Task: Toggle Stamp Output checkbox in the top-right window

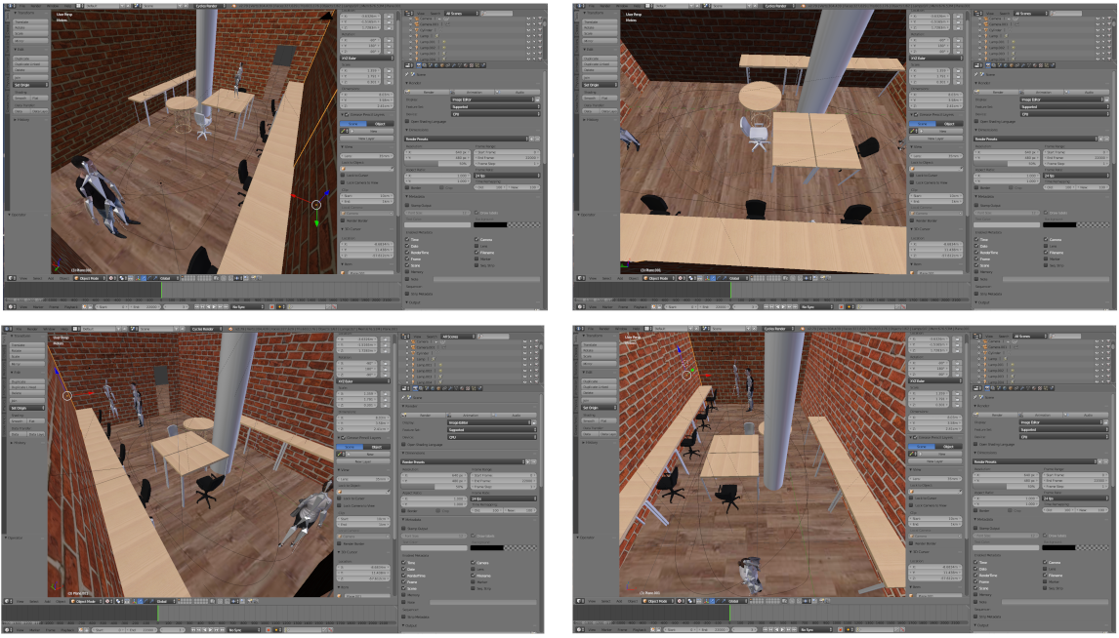Action: (x=978, y=205)
